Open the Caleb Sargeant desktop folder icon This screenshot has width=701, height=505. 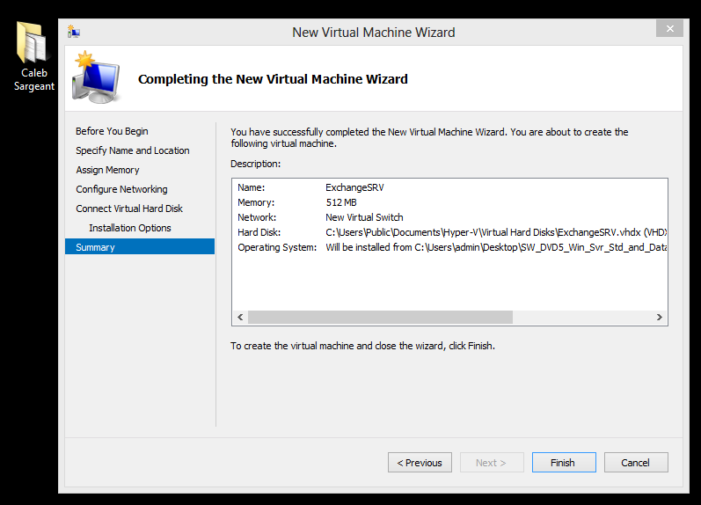click(x=33, y=55)
